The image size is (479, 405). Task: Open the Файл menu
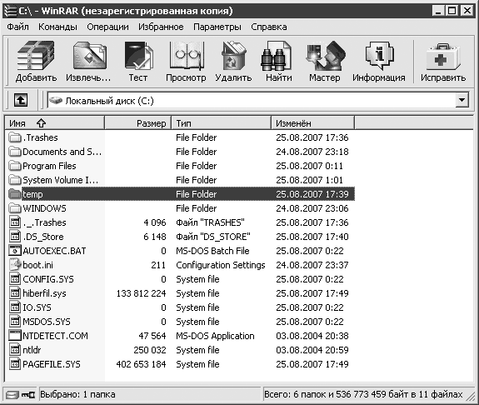pos(18,27)
